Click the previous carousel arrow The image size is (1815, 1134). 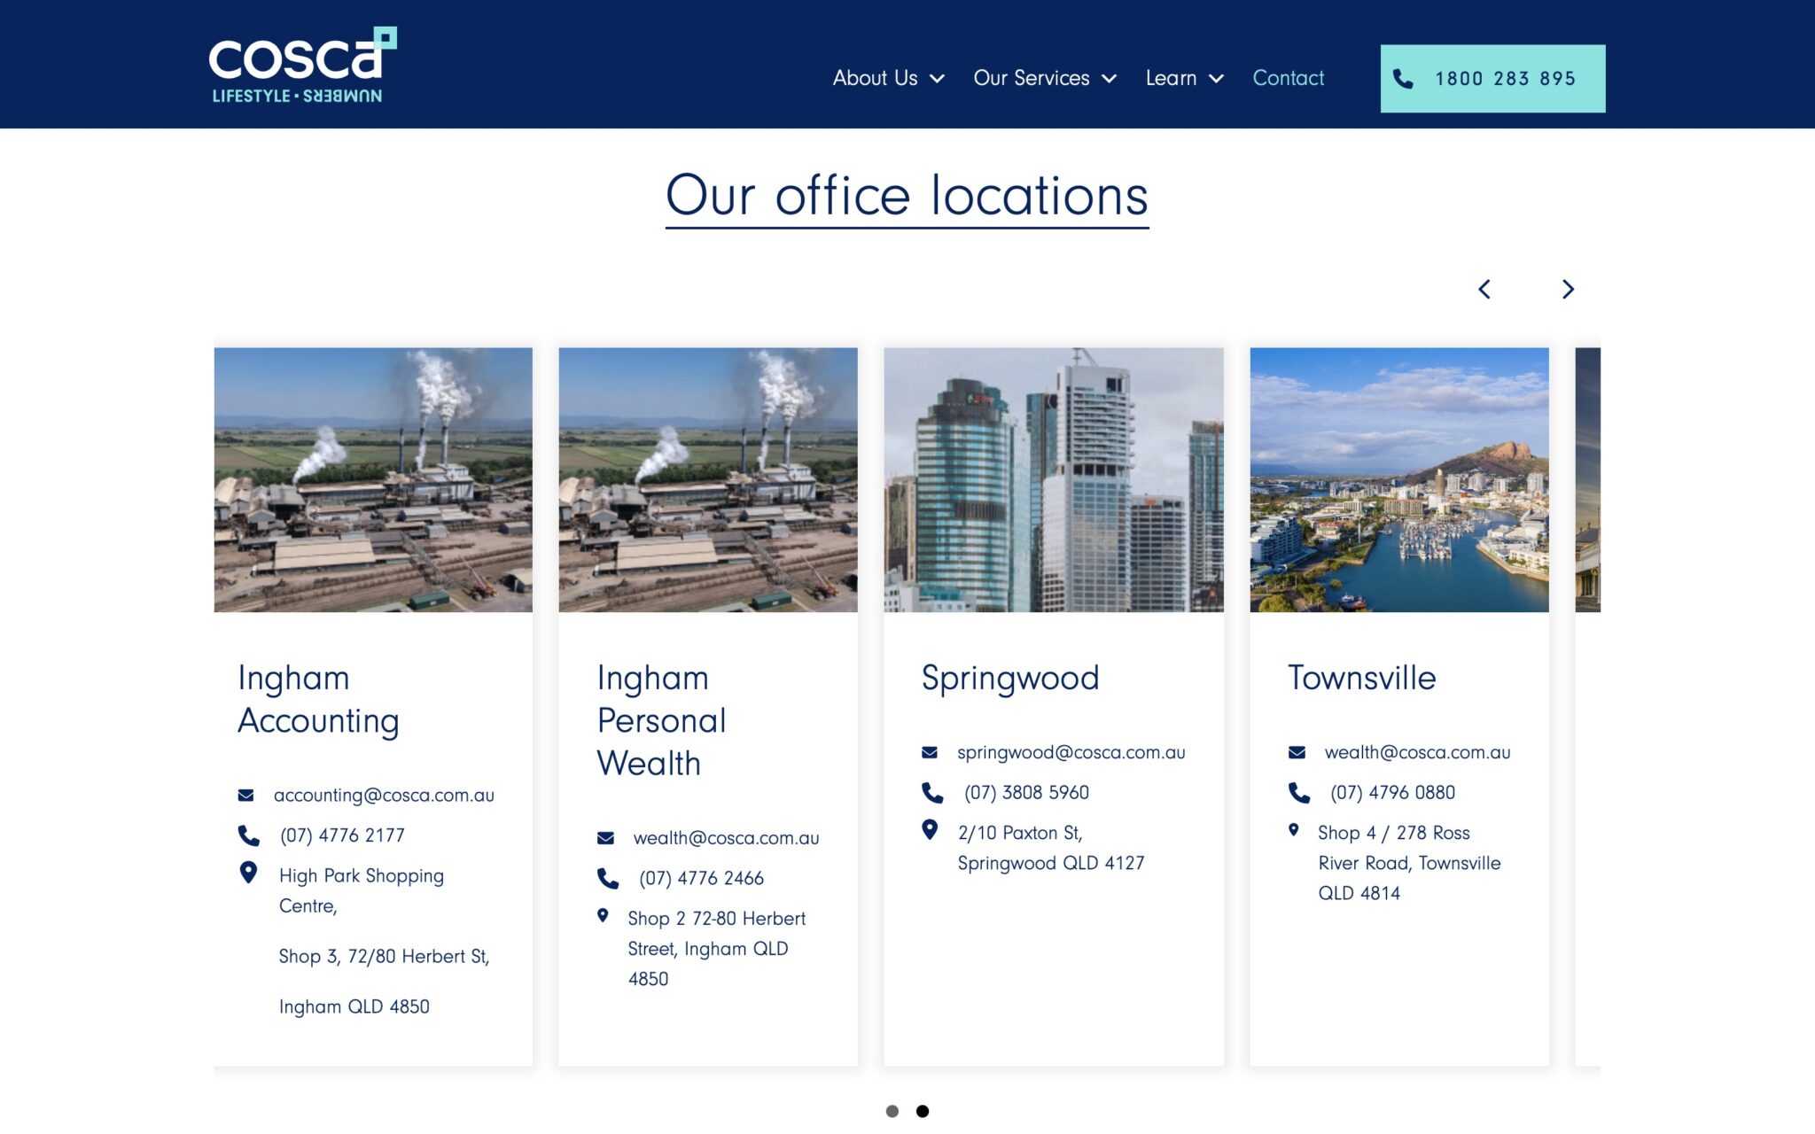(1484, 290)
